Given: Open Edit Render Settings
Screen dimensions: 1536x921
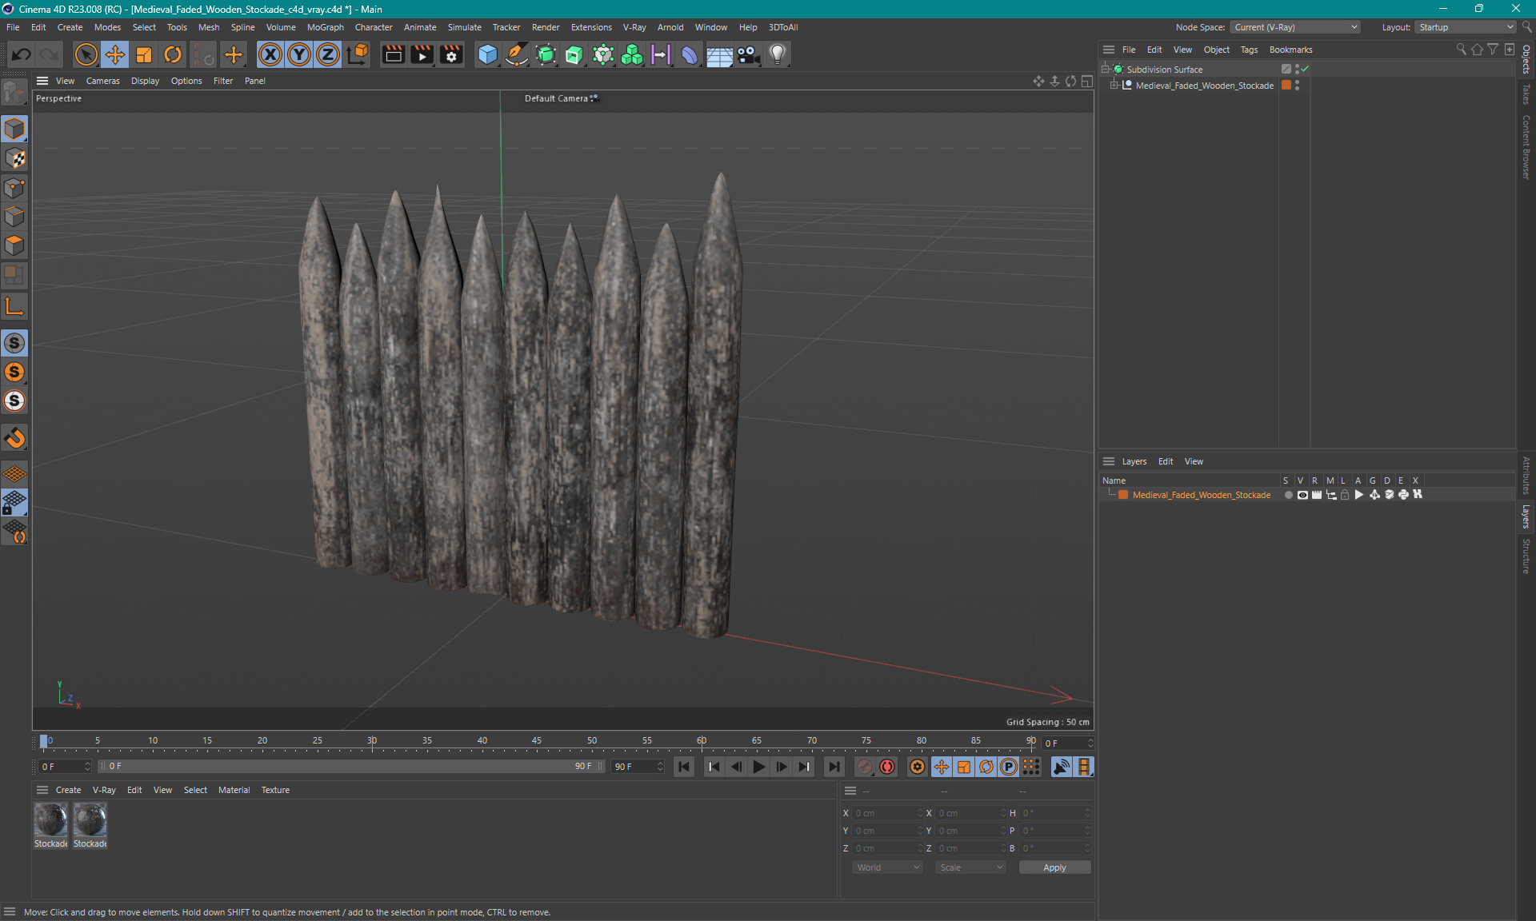Looking at the screenshot, I should [451, 54].
